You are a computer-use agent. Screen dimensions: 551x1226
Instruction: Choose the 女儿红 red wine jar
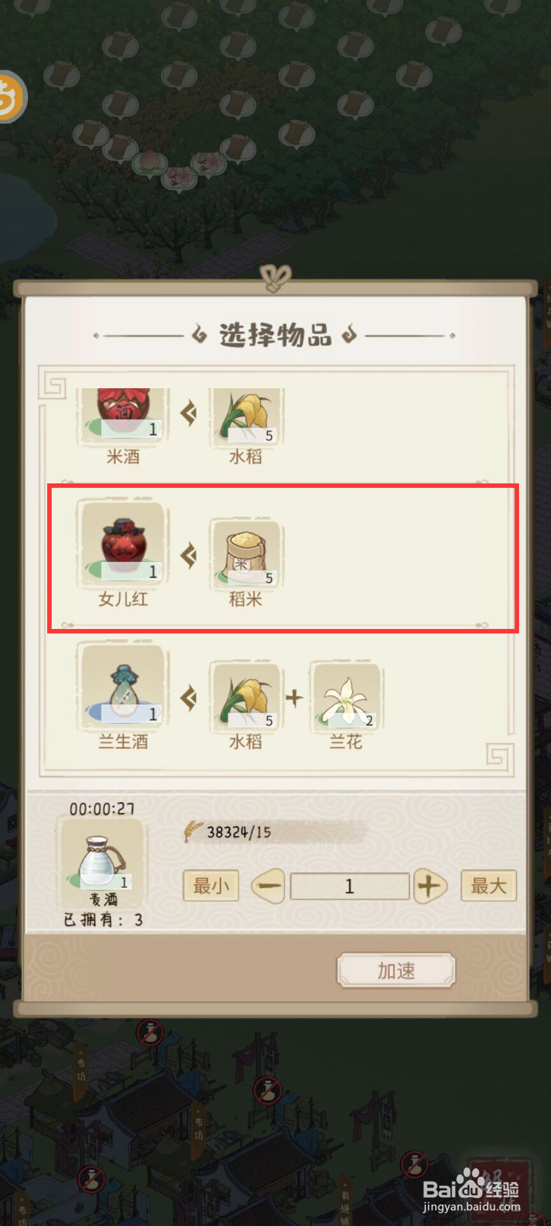point(123,543)
